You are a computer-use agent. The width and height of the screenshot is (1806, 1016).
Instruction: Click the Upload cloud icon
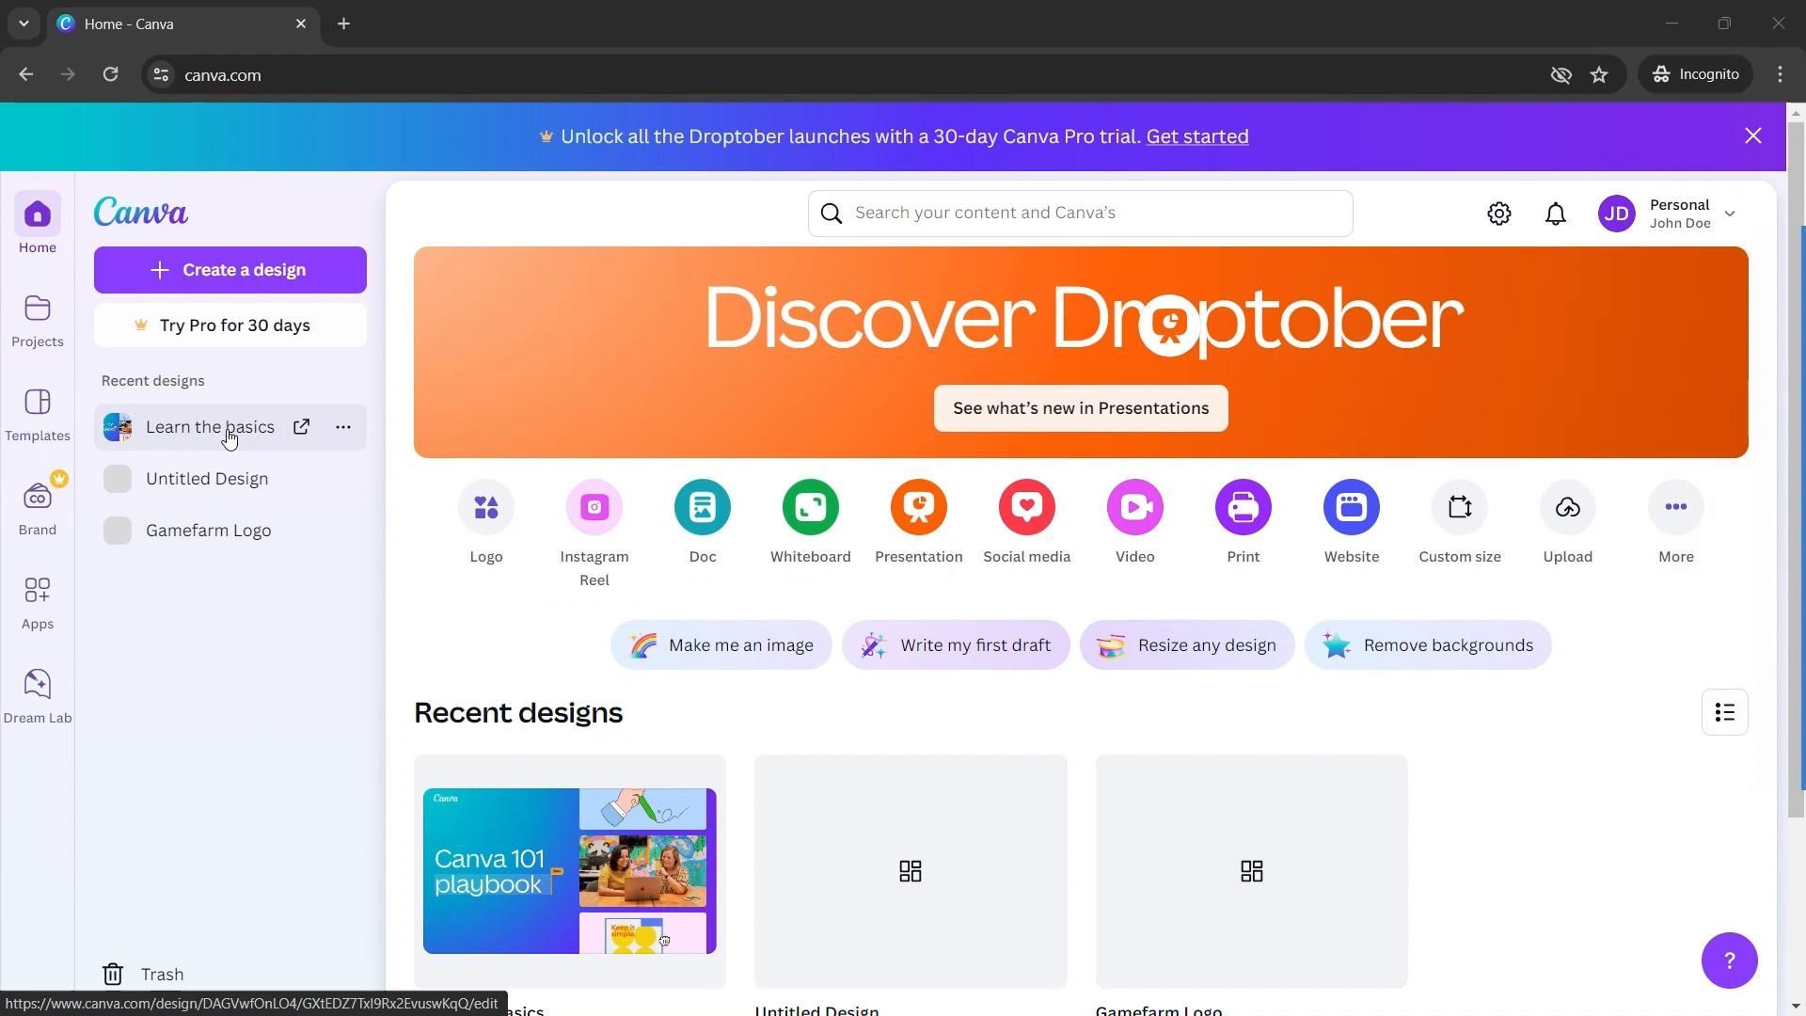(x=1567, y=508)
